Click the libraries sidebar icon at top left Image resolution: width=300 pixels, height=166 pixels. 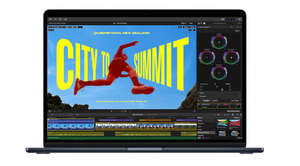[x=50, y=19]
